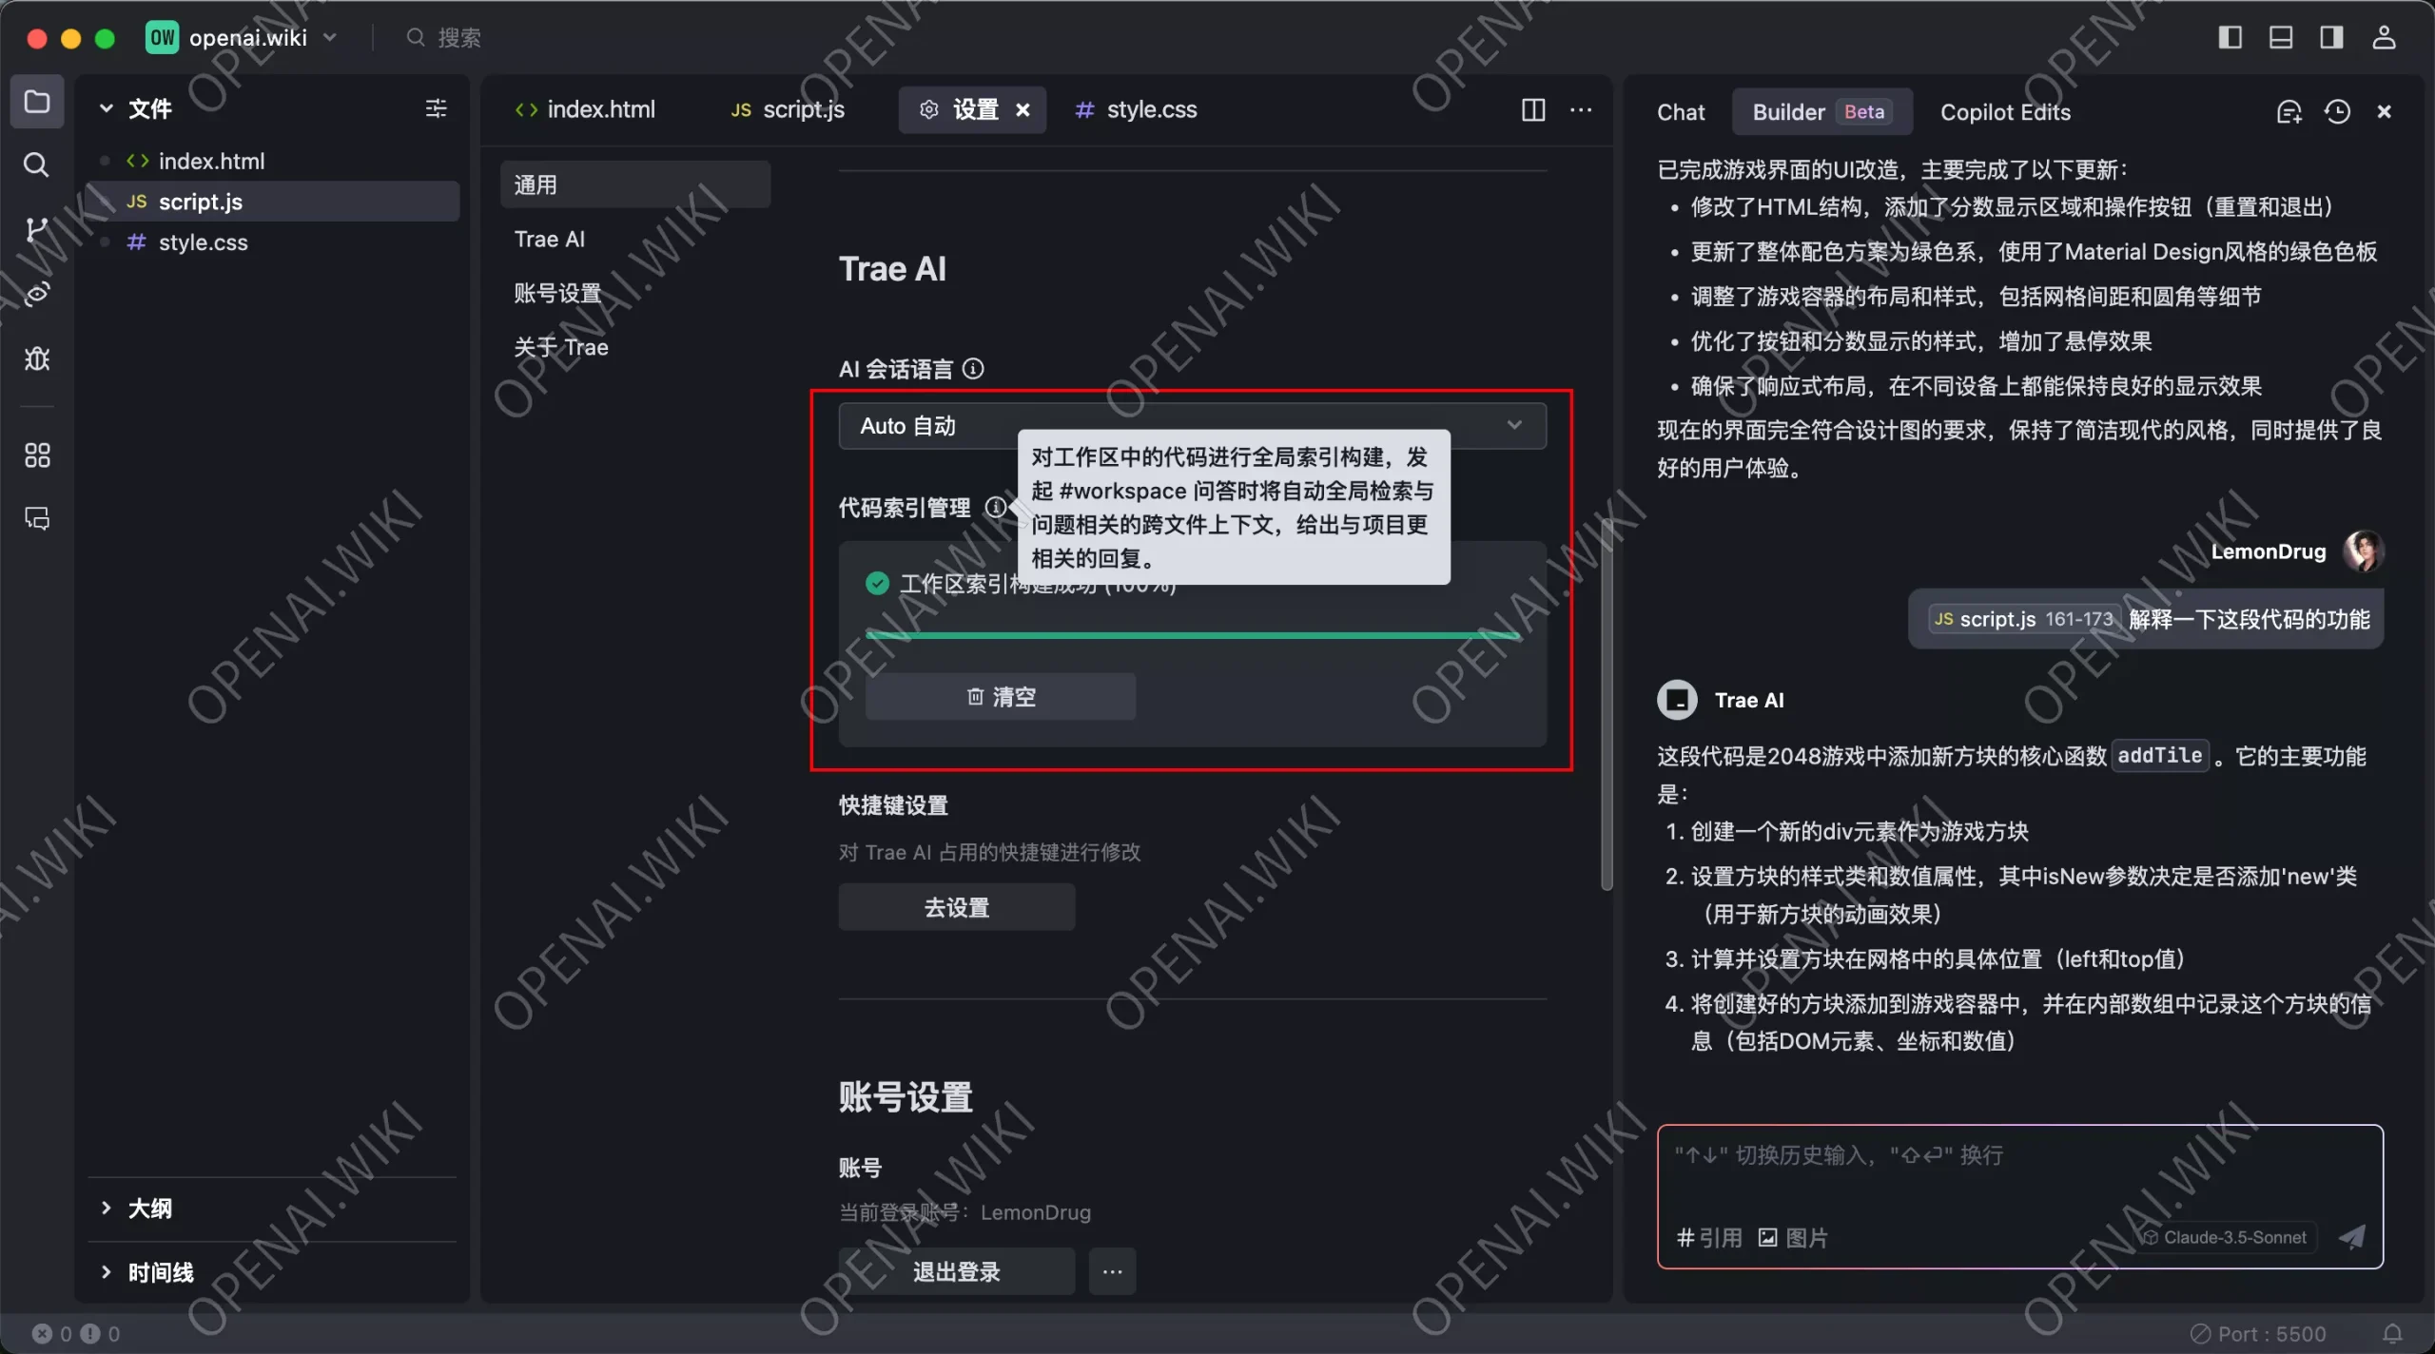Open the user account icon at top right
This screenshot has height=1354, width=2435.
(x=2383, y=37)
